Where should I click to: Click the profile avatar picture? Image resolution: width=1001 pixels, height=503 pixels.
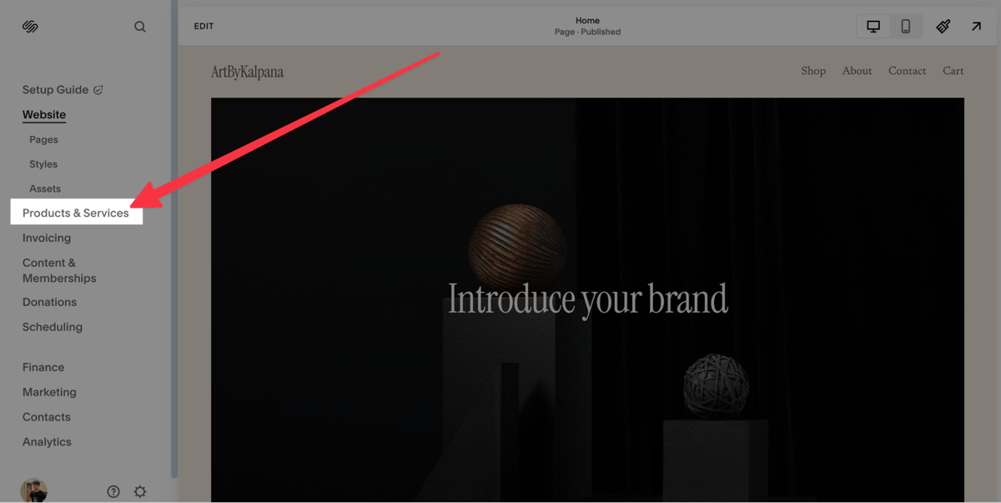[x=34, y=490]
